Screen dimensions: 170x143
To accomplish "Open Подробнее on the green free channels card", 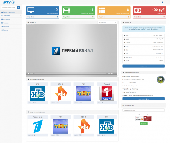I will tap(66, 17).
